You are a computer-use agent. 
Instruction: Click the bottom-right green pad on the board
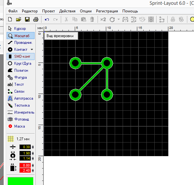click(x=107, y=95)
